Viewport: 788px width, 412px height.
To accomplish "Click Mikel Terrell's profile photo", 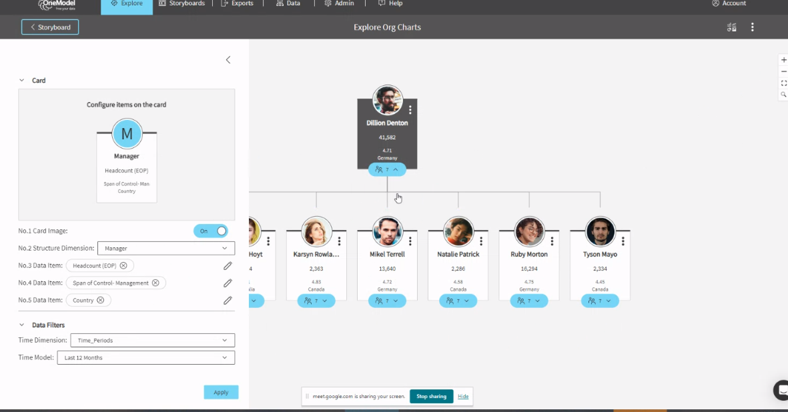I will (388, 231).
